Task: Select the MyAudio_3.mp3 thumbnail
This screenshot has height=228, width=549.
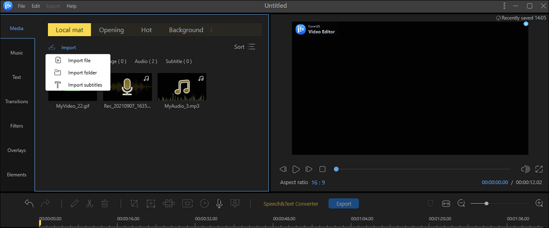Action: [x=182, y=87]
